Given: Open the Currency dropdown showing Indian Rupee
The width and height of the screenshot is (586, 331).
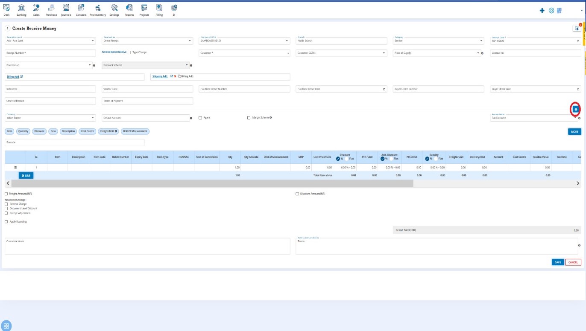Looking at the screenshot, I should point(50,118).
